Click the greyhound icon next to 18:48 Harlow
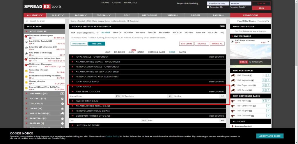The width and height of the screenshot is (298, 144). 233,101
